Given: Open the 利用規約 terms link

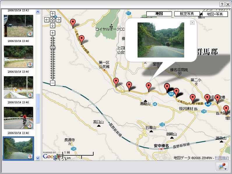Looking at the screenshot, I should coord(222,158).
